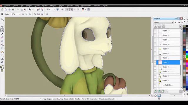Viewport: 188px width, 105px height.
Task: Select the Zoom tool in toolbox
Action: click(x=2, y=30)
